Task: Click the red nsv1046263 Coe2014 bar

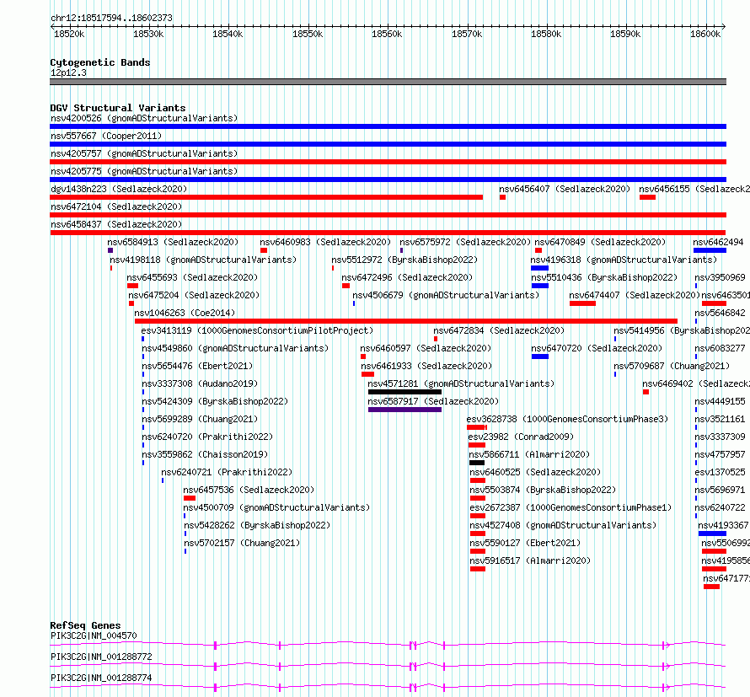Action: click(406, 321)
